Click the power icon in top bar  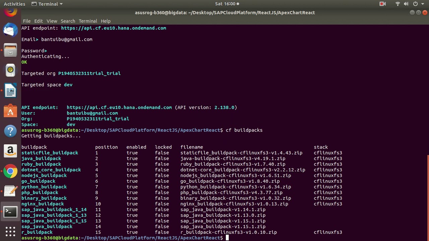[415, 4]
